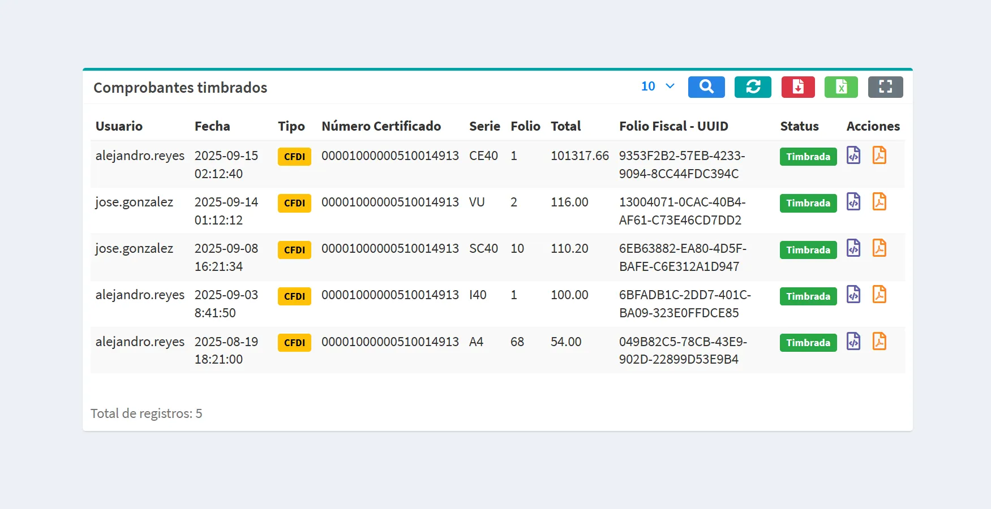The image size is (991, 509).
Task: Click Timbrada status of the 100.00 invoice
Action: [808, 296]
